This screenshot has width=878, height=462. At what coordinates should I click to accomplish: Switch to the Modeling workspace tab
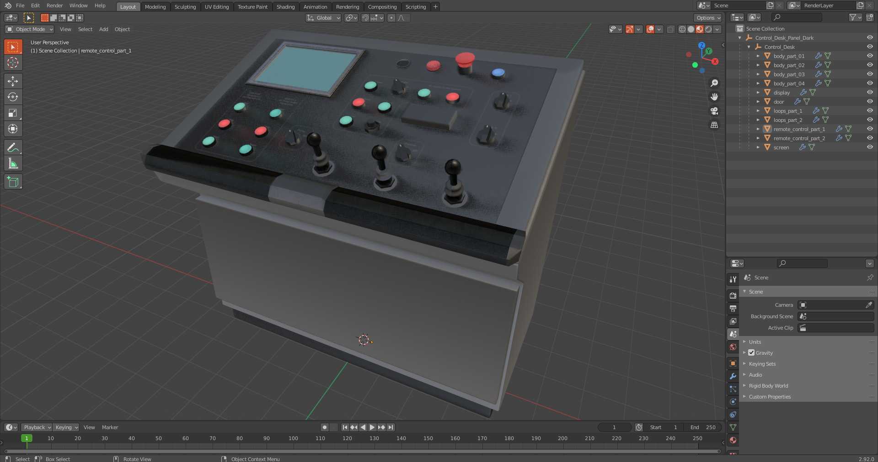[155, 7]
